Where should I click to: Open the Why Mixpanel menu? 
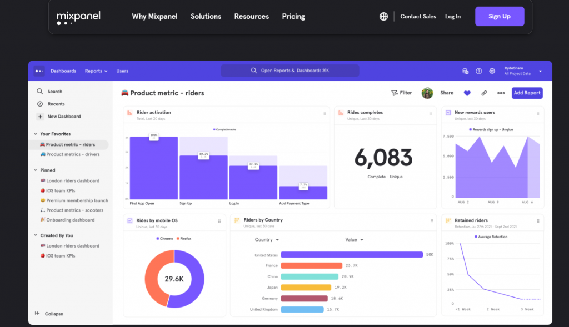coord(154,16)
